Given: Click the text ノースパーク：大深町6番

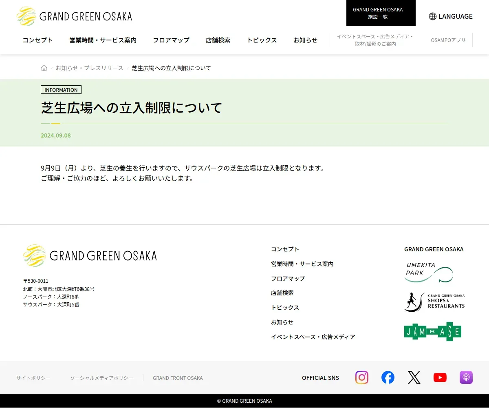Looking at the screenshot, I should tap(51, 297).
